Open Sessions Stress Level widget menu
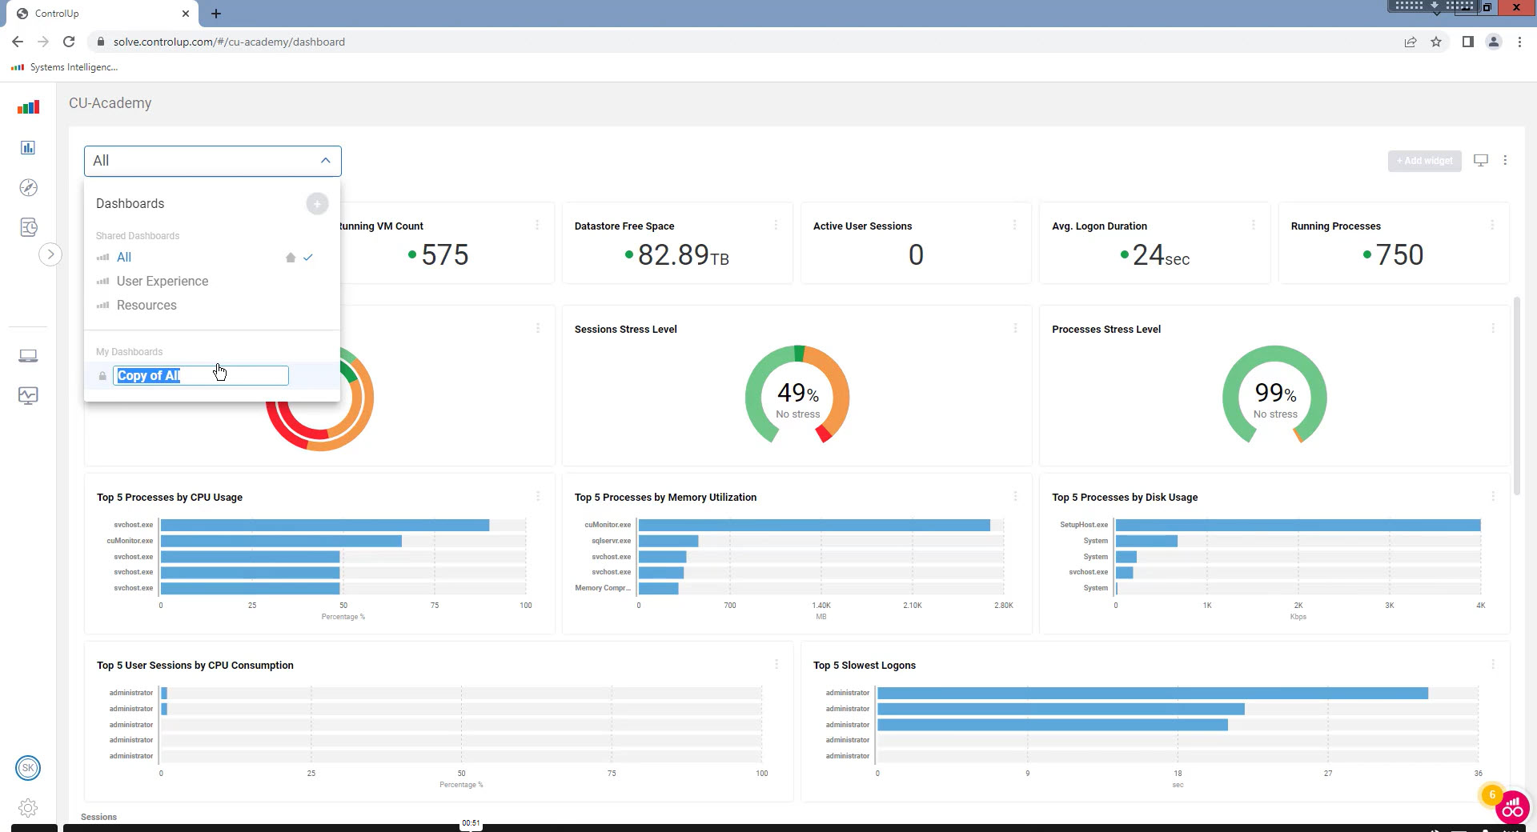This screenshot has width=1537, height=832. click(x=1015, y=329)
